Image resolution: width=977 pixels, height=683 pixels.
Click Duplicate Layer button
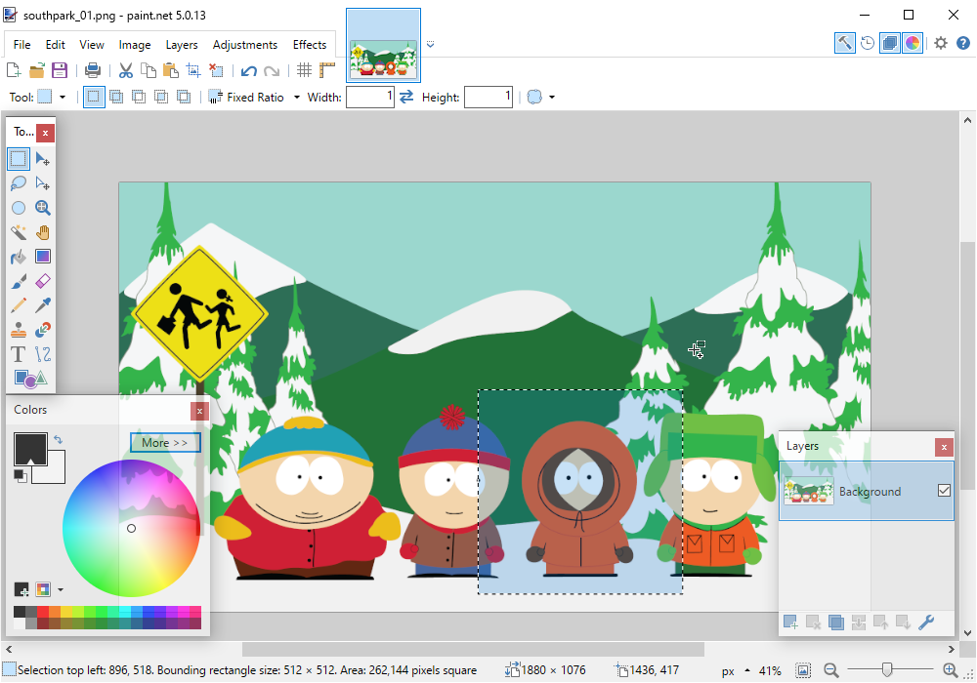835,623
